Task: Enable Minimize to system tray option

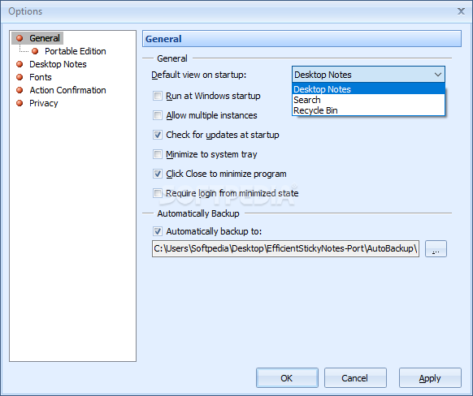Action: (x=158, y=154)
